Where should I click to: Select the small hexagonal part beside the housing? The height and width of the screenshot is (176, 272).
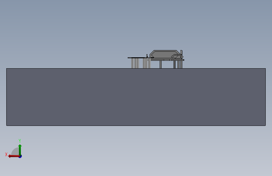[x=177, y=57]
